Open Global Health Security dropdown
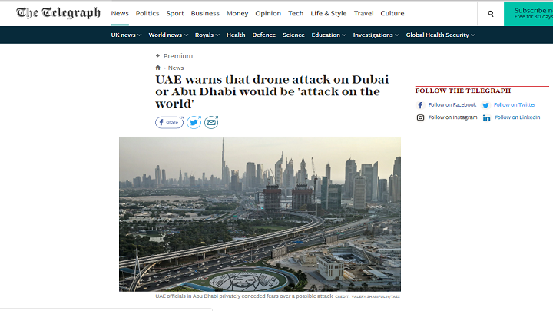The height and width of the screenshot is (311, 553). (441, 35)
